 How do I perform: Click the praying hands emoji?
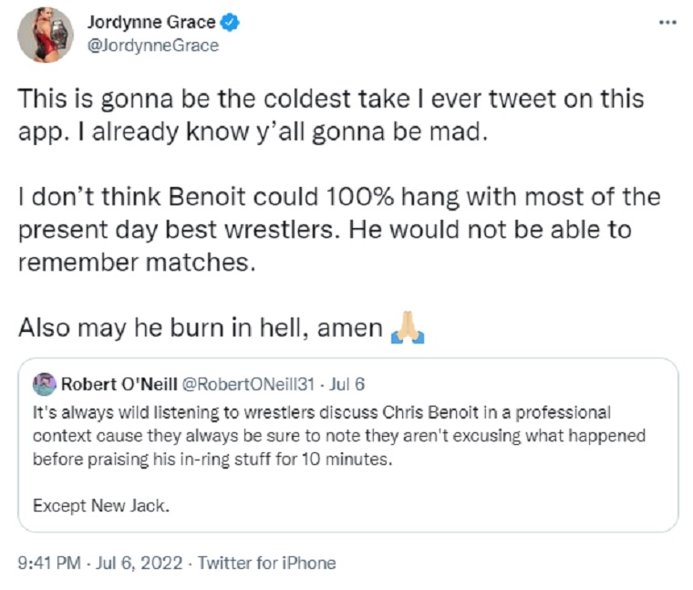pyautogui.click(x=408, y=326)
